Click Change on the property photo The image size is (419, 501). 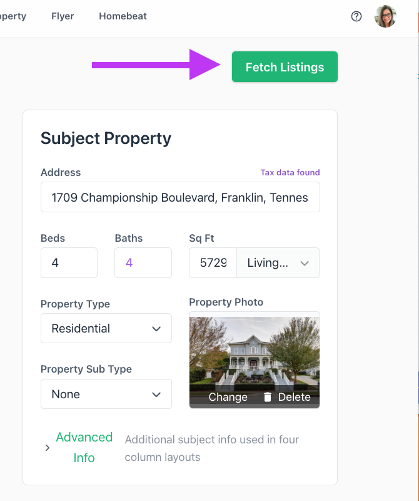[x=228, y=397]
